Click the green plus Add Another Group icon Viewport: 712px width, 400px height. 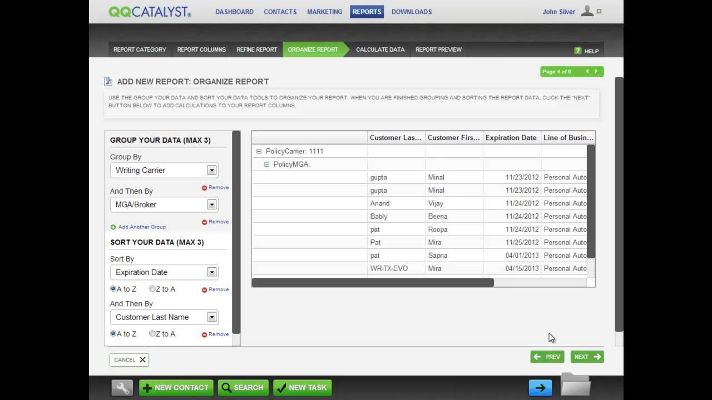point(113,227)
